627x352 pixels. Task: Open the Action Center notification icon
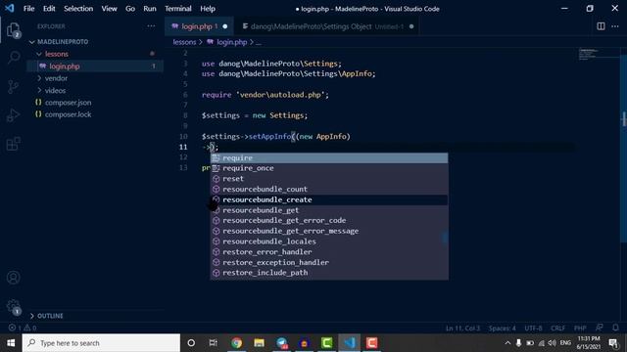coord(613,343)
